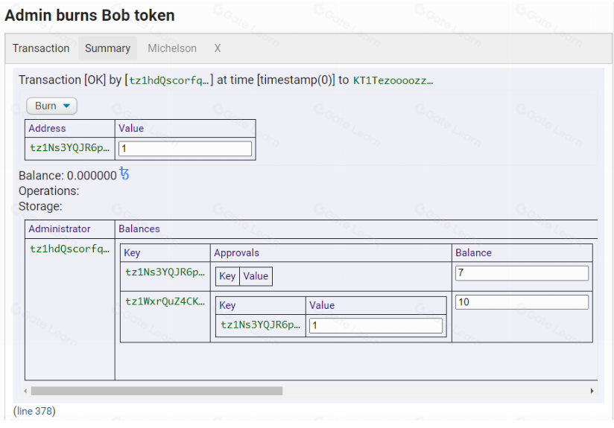The width and height of the screenshot is (614, 428).
Task: Click the scrollbar left arrow
Action: 25,391
